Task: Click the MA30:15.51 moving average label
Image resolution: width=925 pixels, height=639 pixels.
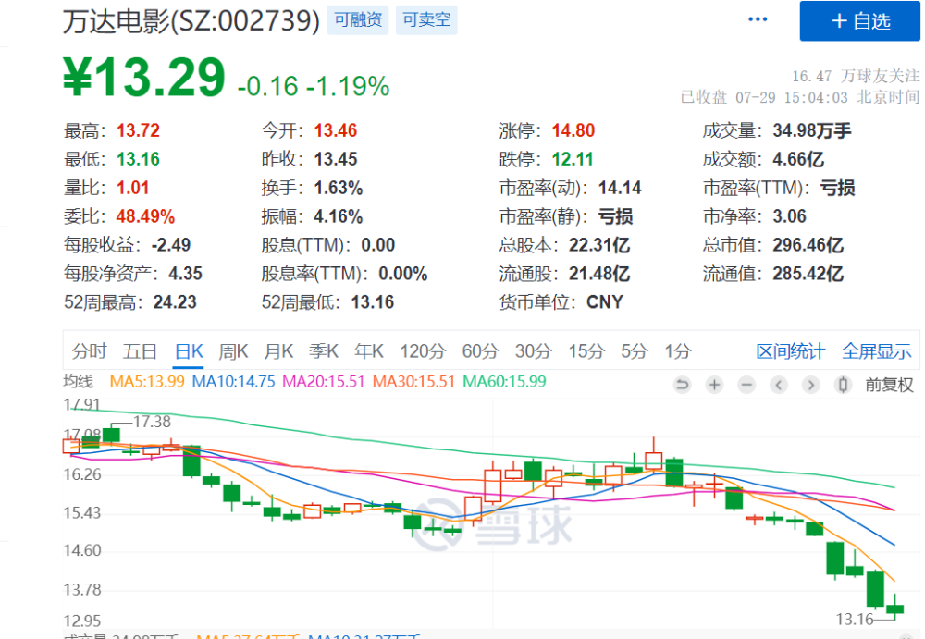Action: point(413,382)
